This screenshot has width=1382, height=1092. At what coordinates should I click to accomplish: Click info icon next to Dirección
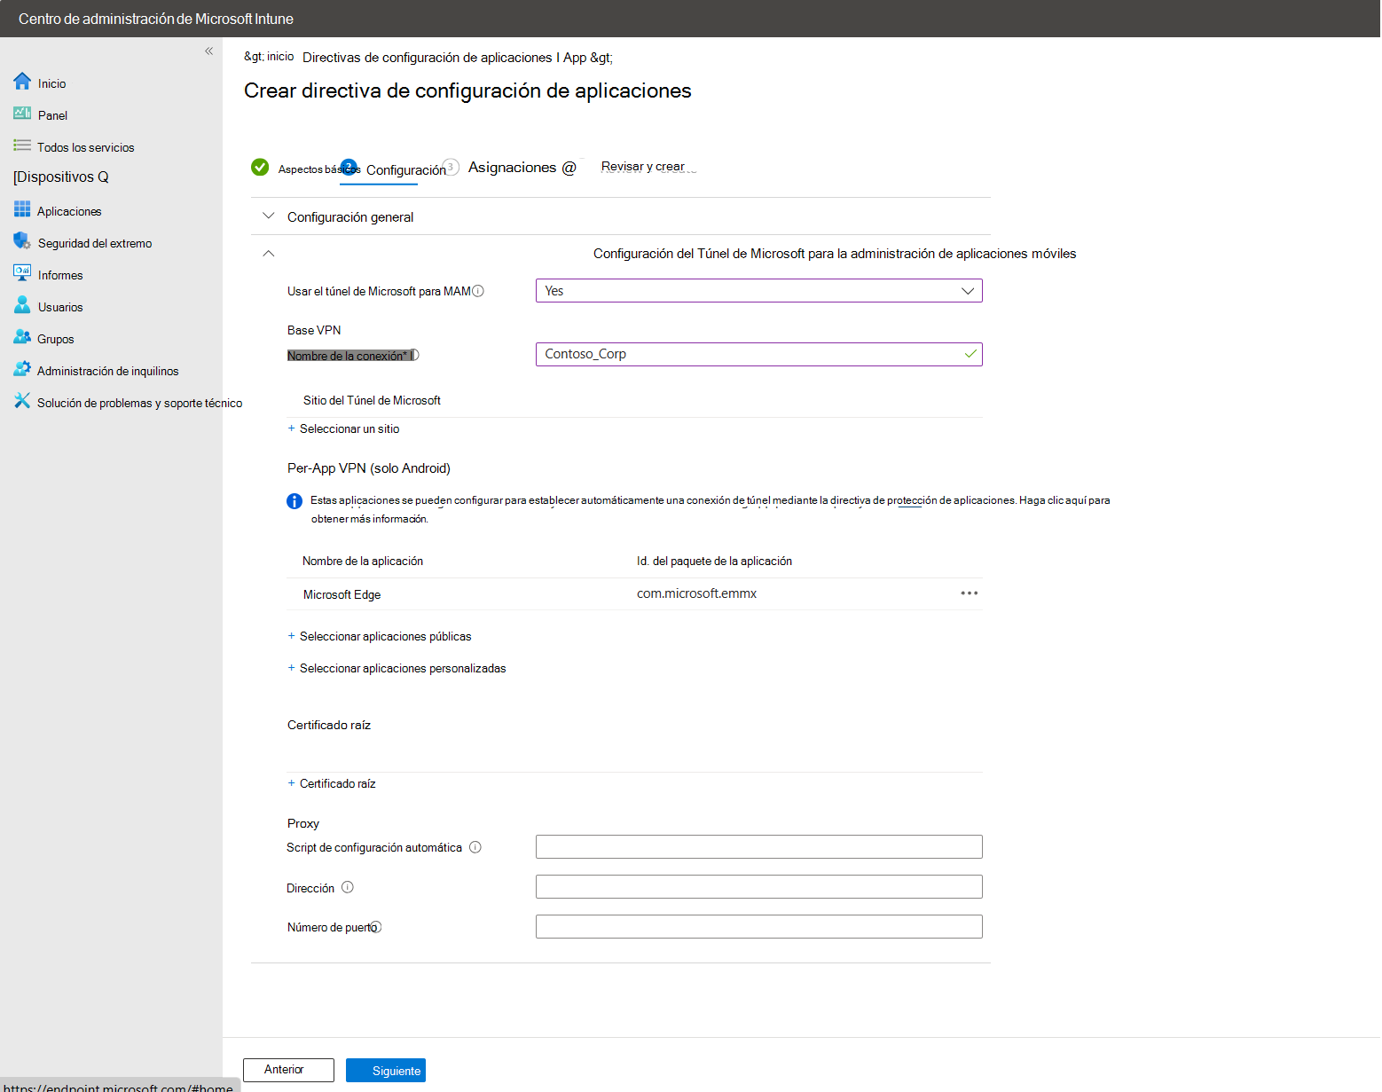click(x=348, y=887)
